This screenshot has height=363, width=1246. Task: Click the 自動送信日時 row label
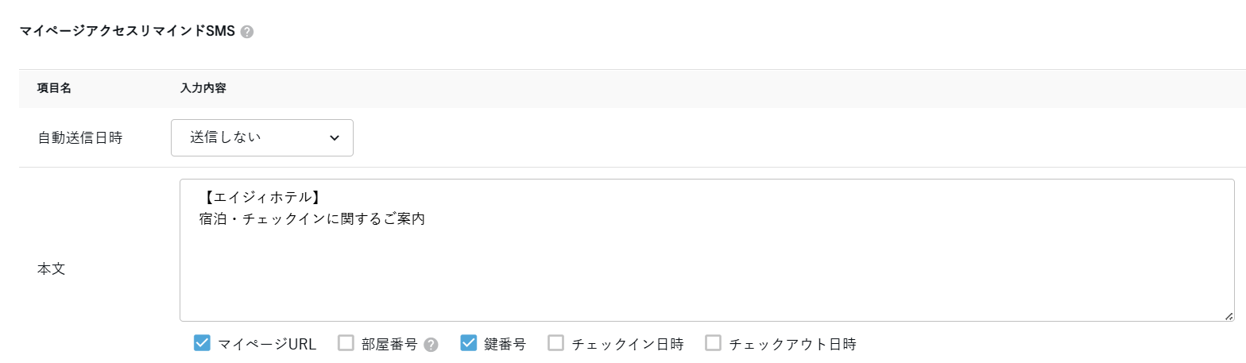pos(80,138)
